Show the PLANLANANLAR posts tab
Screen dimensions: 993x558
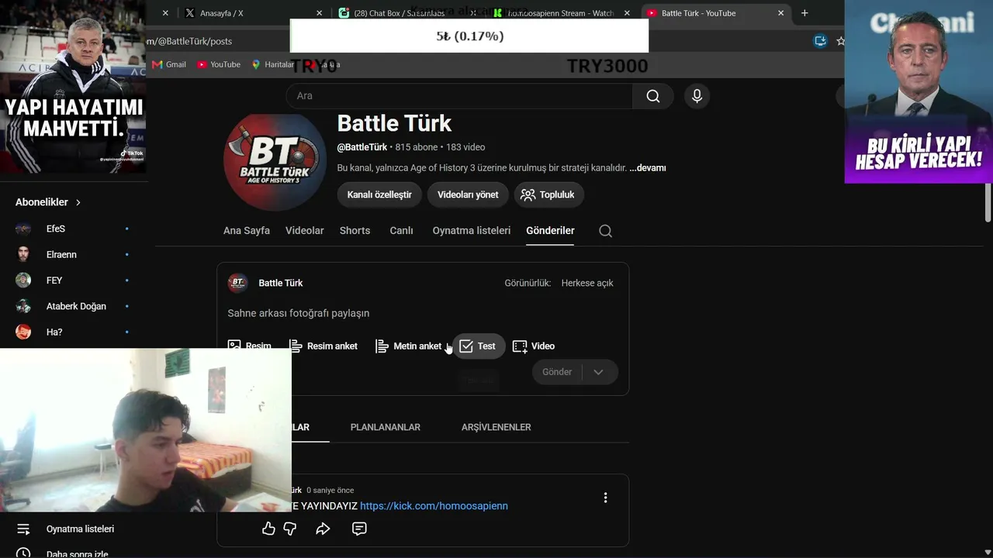[x=386, y=427]
